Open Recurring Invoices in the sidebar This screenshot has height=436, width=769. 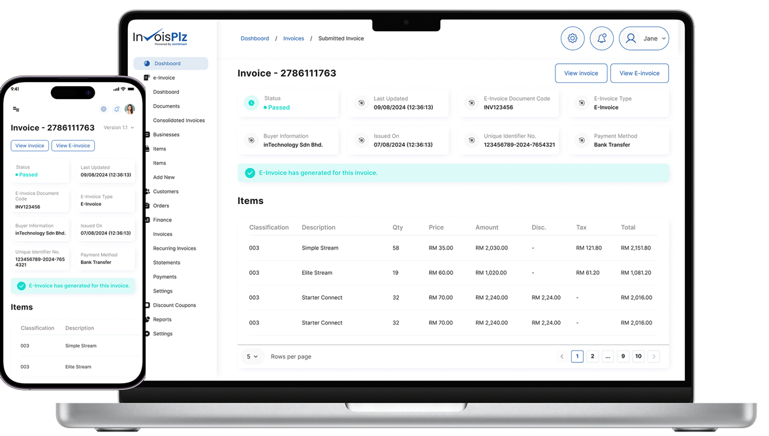(x=174, y=248)
